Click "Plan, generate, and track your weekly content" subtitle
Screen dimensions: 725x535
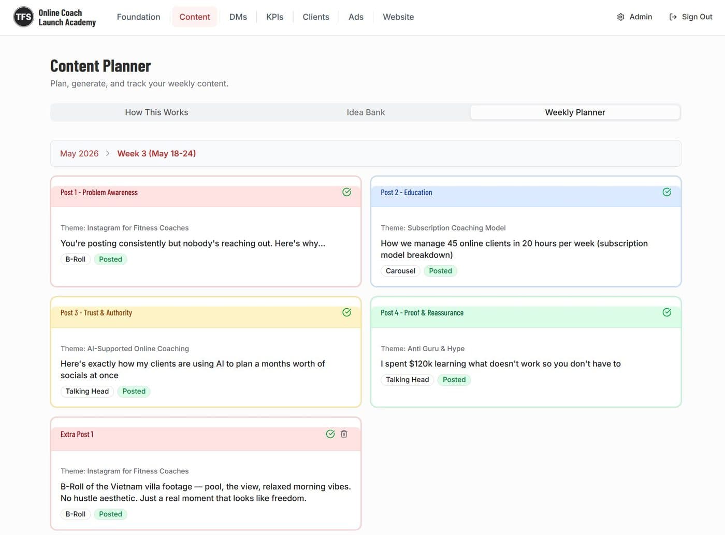point(139,84)
